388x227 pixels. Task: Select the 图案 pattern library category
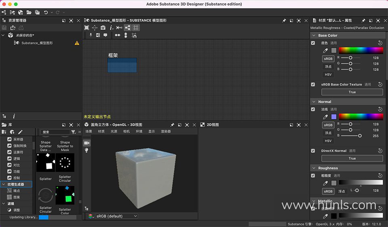(17, 197)
